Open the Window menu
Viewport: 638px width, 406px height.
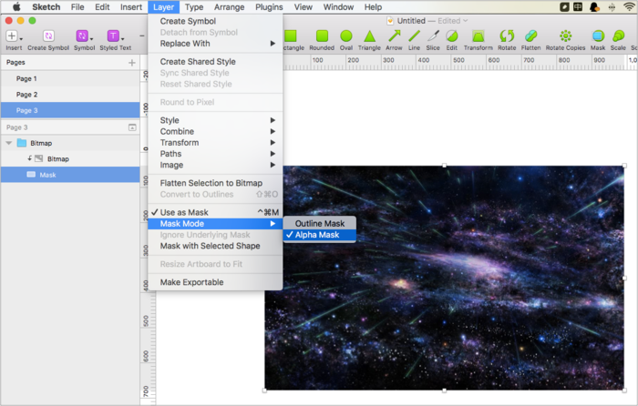click(x=338, y=7)
